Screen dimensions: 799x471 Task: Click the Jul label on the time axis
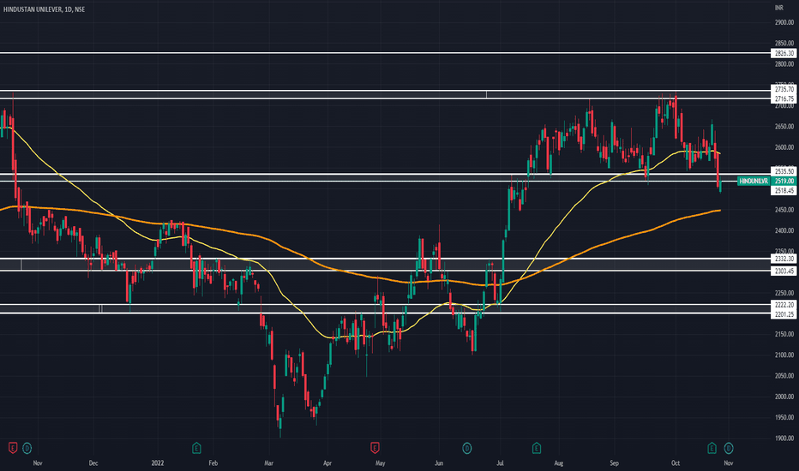500,463
